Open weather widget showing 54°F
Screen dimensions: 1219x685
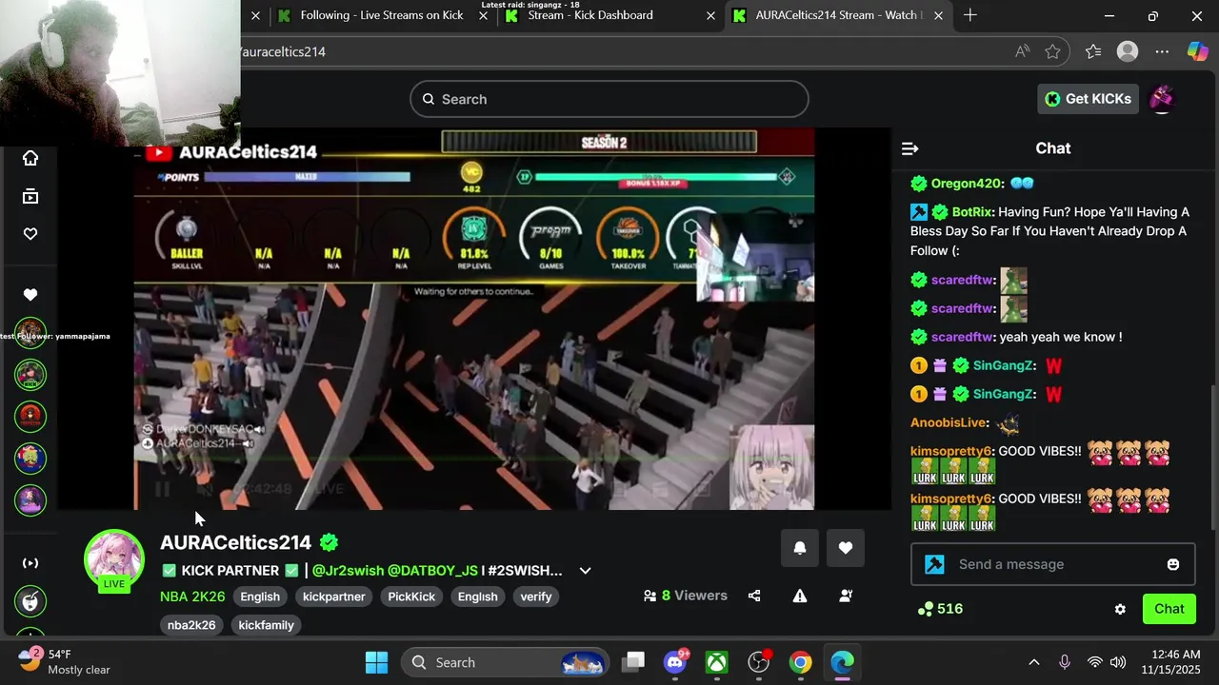pos(64,662)
